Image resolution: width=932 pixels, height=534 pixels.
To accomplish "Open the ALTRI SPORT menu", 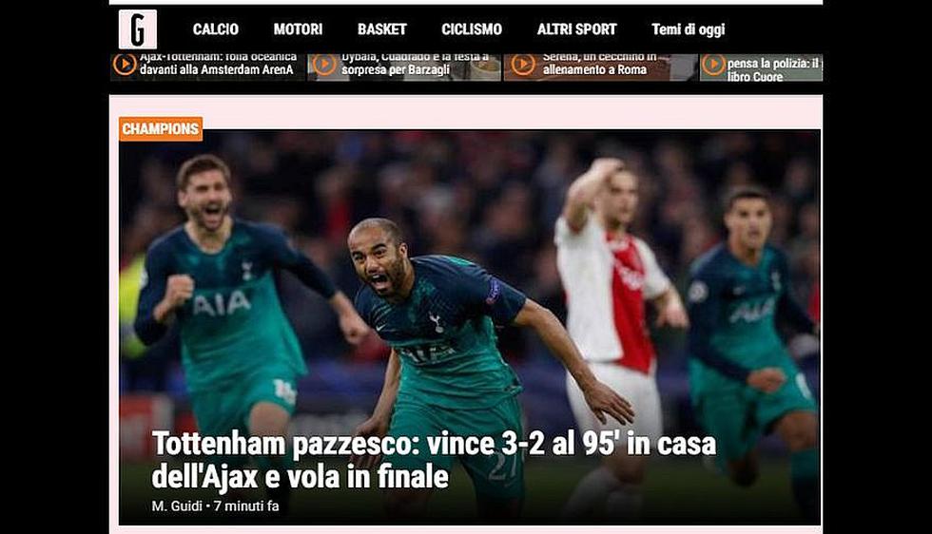I will (x=576, y=29).
